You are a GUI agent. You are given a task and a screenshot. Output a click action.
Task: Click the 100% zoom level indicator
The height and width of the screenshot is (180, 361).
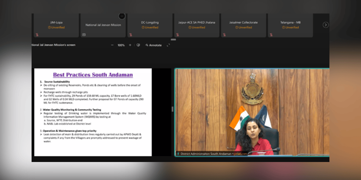[x=121, y=45]
